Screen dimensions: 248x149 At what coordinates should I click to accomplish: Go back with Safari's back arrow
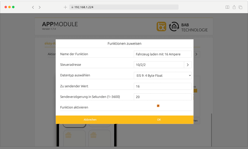[33, 7]
